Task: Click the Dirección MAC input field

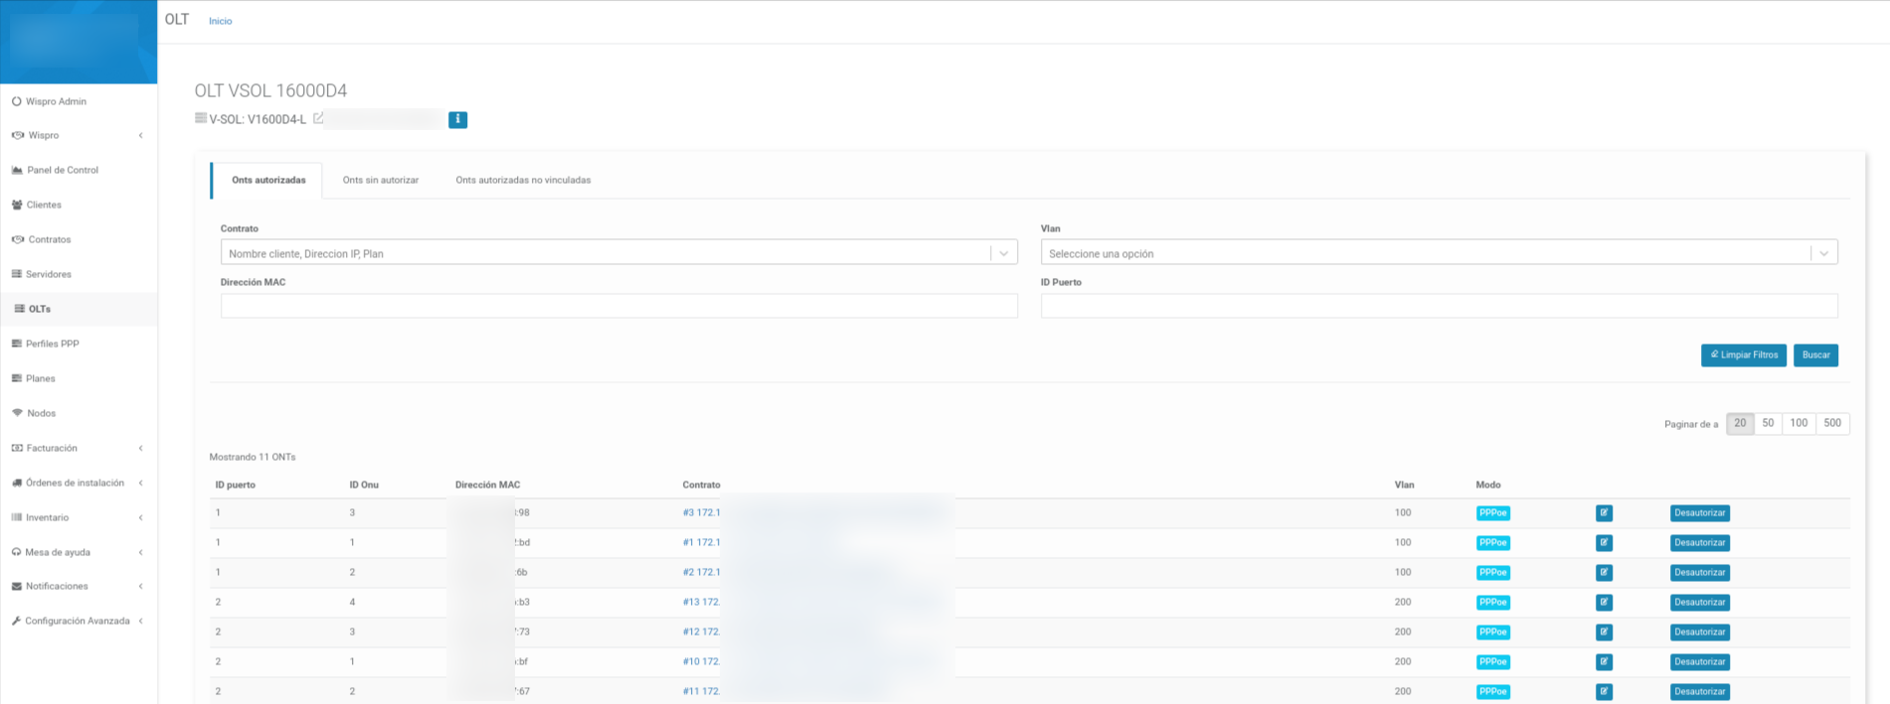Action: [618, 306]
